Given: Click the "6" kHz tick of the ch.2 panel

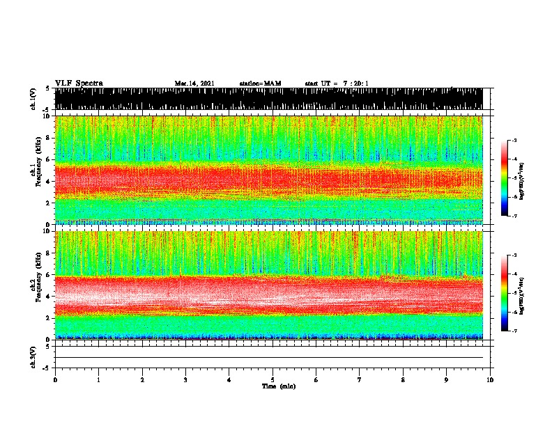Looking at the screenshot, I should (48, 275).
